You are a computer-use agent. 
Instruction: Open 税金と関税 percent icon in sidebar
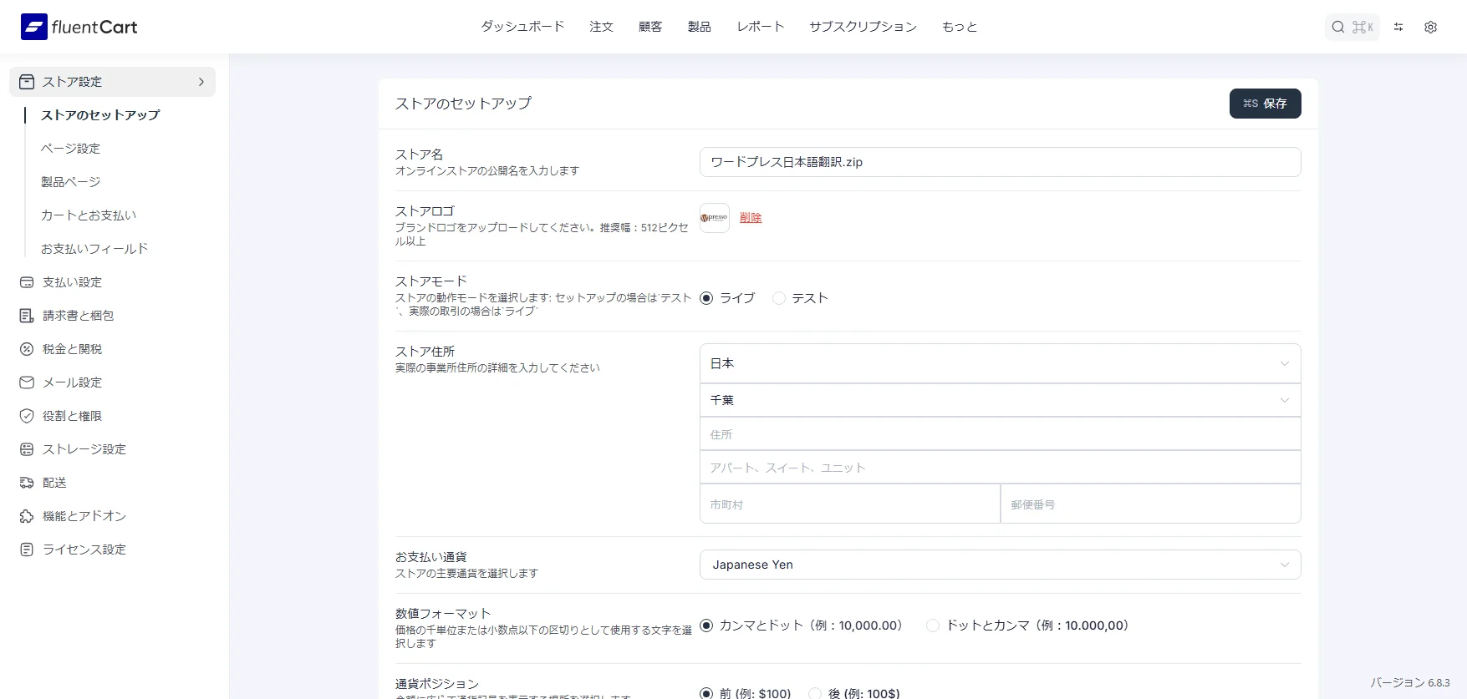point(27,349)
